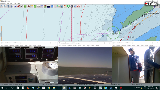Click the DTube logo overlay
The height and width of the screenshot is (90, 160).
tap(151, 4)
